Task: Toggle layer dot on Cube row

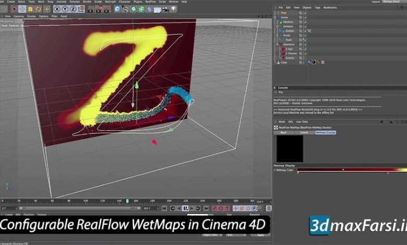Action: click(x=301, y=63)
